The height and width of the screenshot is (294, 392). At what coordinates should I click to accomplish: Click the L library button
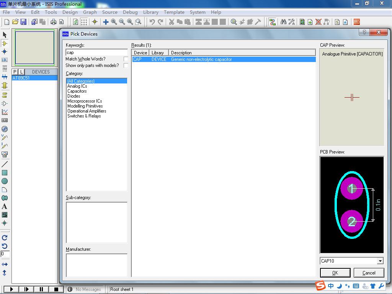point(21,72)
